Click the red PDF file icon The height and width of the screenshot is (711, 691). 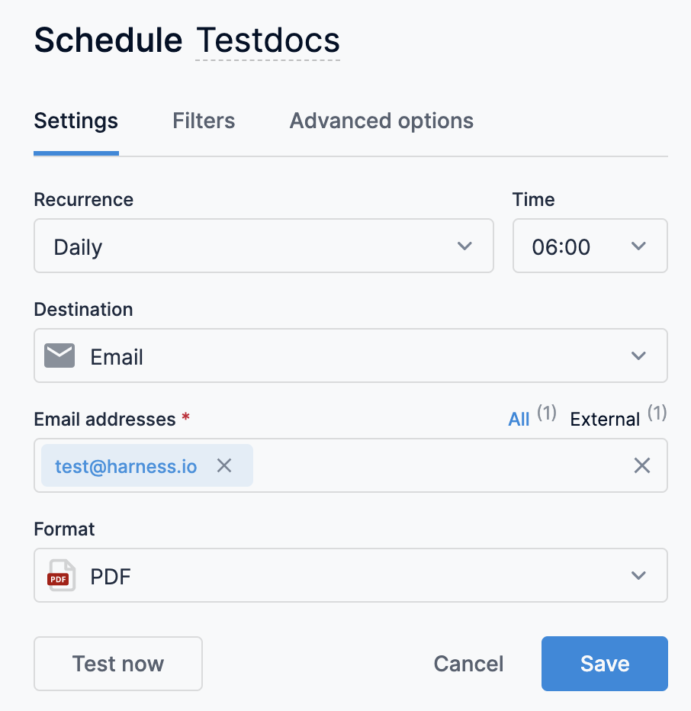point(59,576)
